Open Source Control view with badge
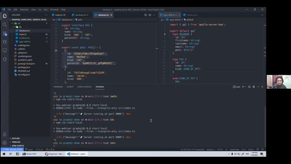Image resolution: width=291 pixels, height=164 pixels. [5, 33]
